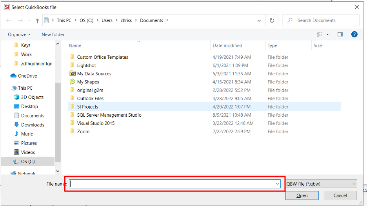The width and height of the screenshot is (367, 206).
Task: Click the back navigation arrow
Action: (x=9, y=21)
